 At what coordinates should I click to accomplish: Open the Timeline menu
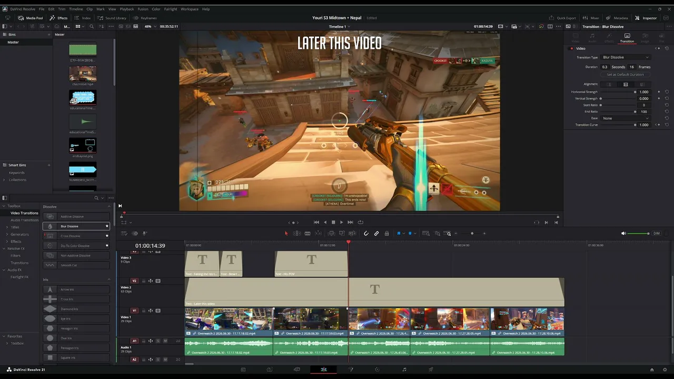coord(76,9)
